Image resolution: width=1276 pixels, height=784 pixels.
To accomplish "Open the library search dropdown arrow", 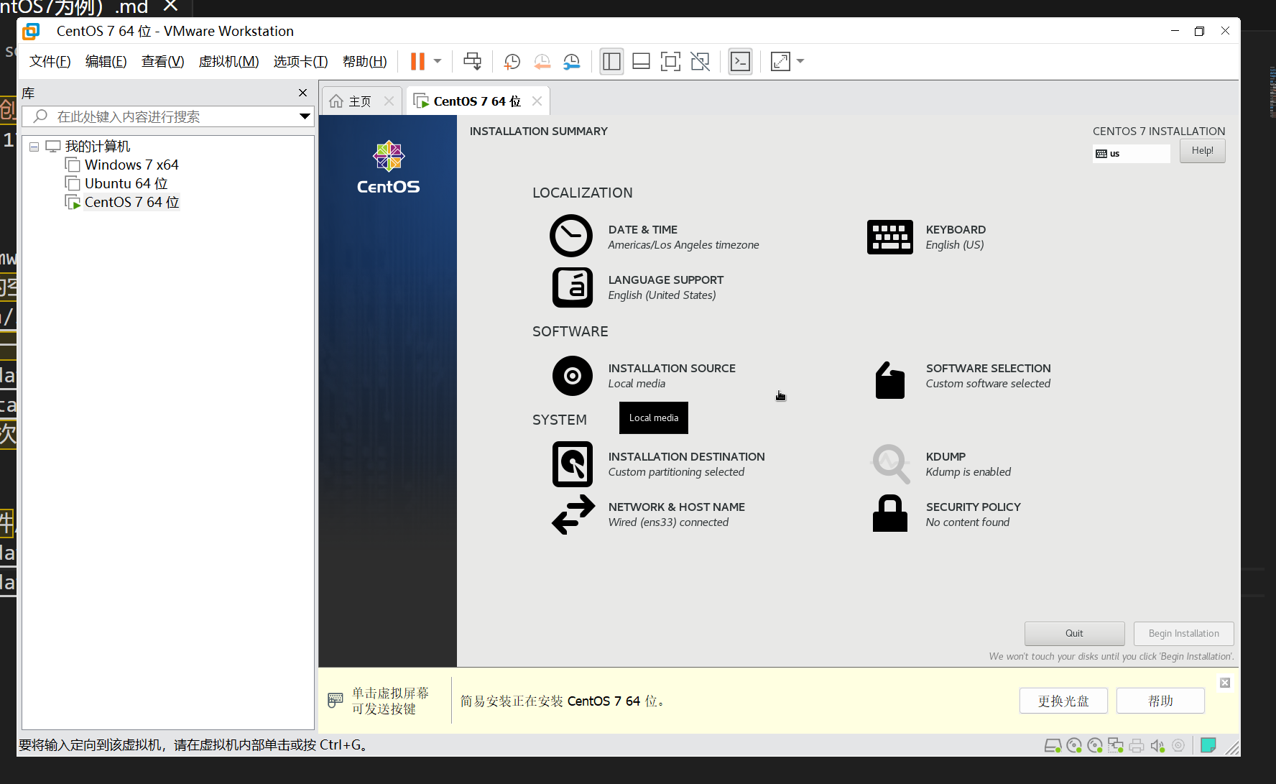I will pyautogui.click(x=305, y=116).
